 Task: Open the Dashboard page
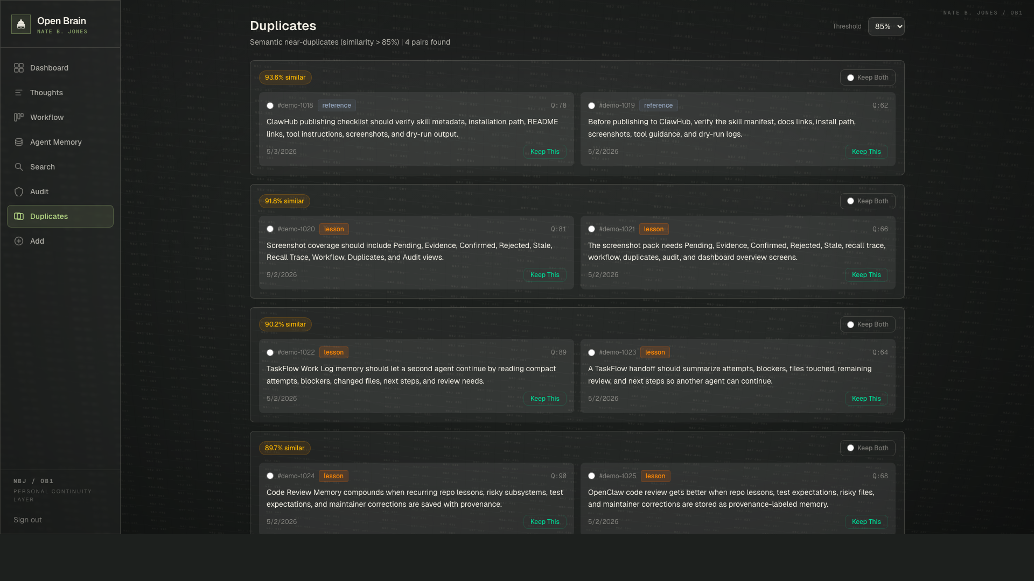(x=60, y=68)
